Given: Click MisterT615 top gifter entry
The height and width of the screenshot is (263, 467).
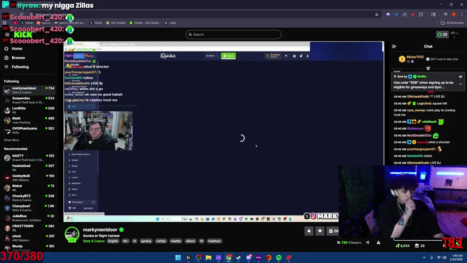Looking at the screenshot, I should (x=412, y=59).
